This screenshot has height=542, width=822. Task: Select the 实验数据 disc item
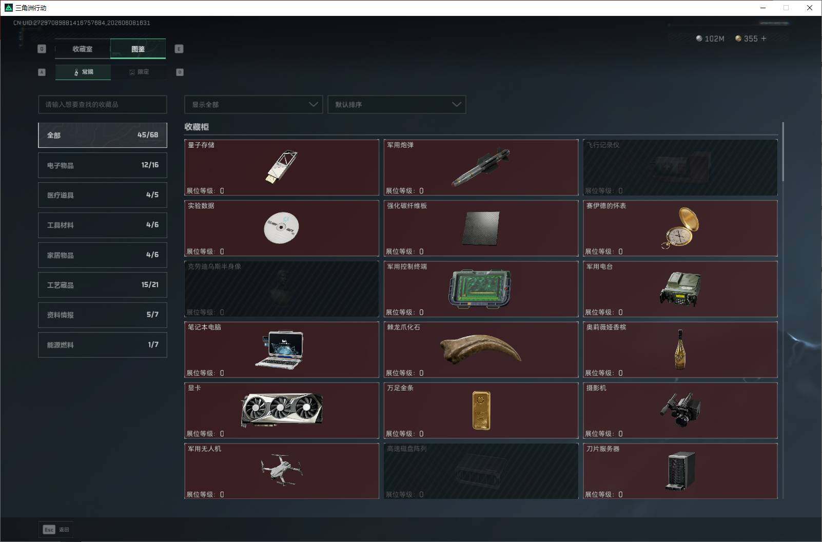[282, 228]
